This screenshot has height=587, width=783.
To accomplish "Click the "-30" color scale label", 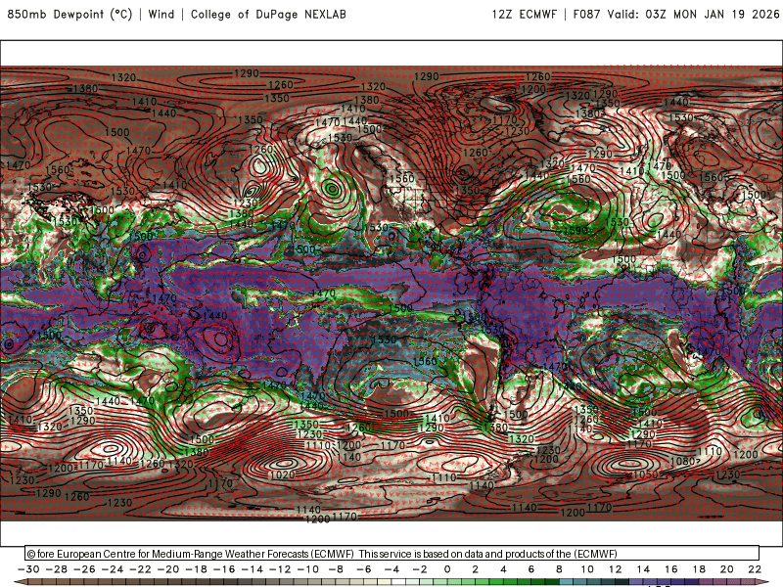I will coord(28,569).
